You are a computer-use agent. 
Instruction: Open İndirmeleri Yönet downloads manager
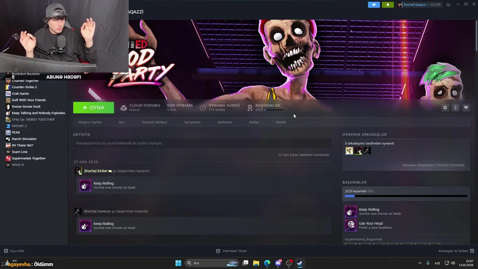click(231, 251)
